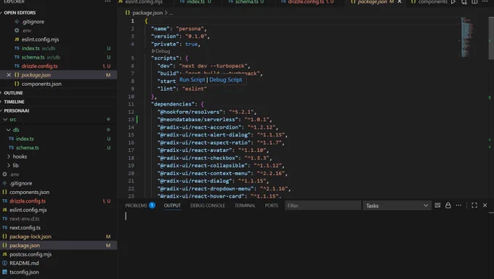
Task: Select package.json in the project tree
Action: [x=25, y=246]
